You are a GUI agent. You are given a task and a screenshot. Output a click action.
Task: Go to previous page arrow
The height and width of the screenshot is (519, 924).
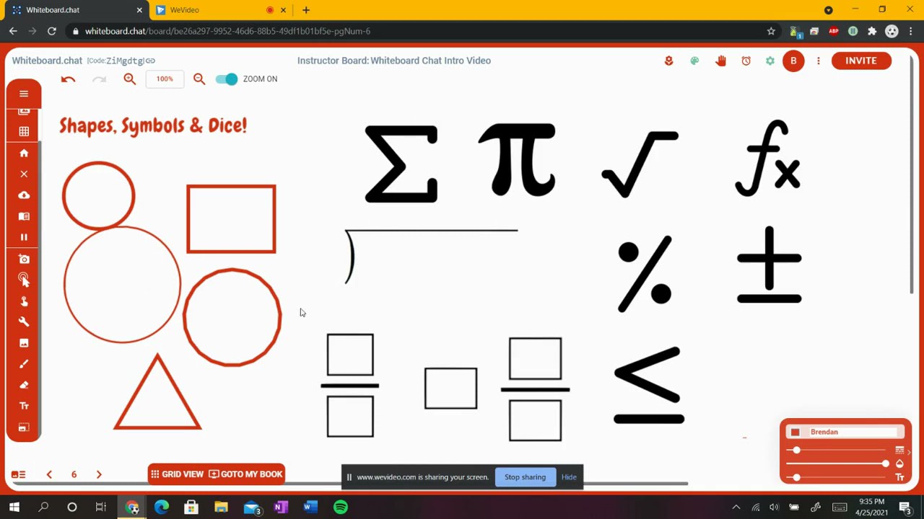click(x=49, y=474)
